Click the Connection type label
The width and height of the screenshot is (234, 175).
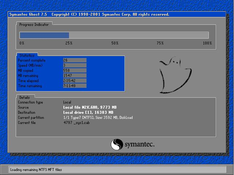point(30,102)
